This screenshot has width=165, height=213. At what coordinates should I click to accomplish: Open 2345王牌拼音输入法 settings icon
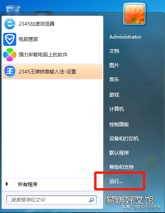click(10, 71)
